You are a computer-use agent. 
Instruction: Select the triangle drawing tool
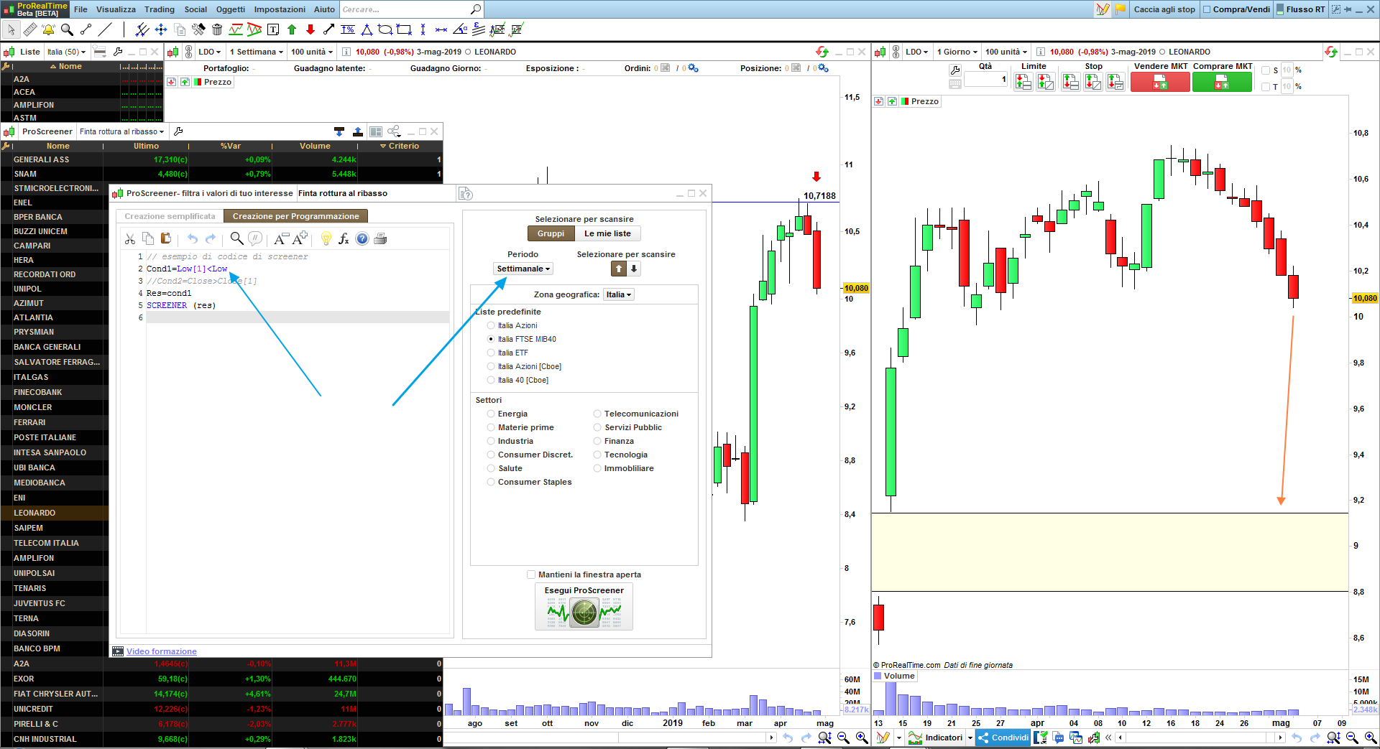click(367, 29)
